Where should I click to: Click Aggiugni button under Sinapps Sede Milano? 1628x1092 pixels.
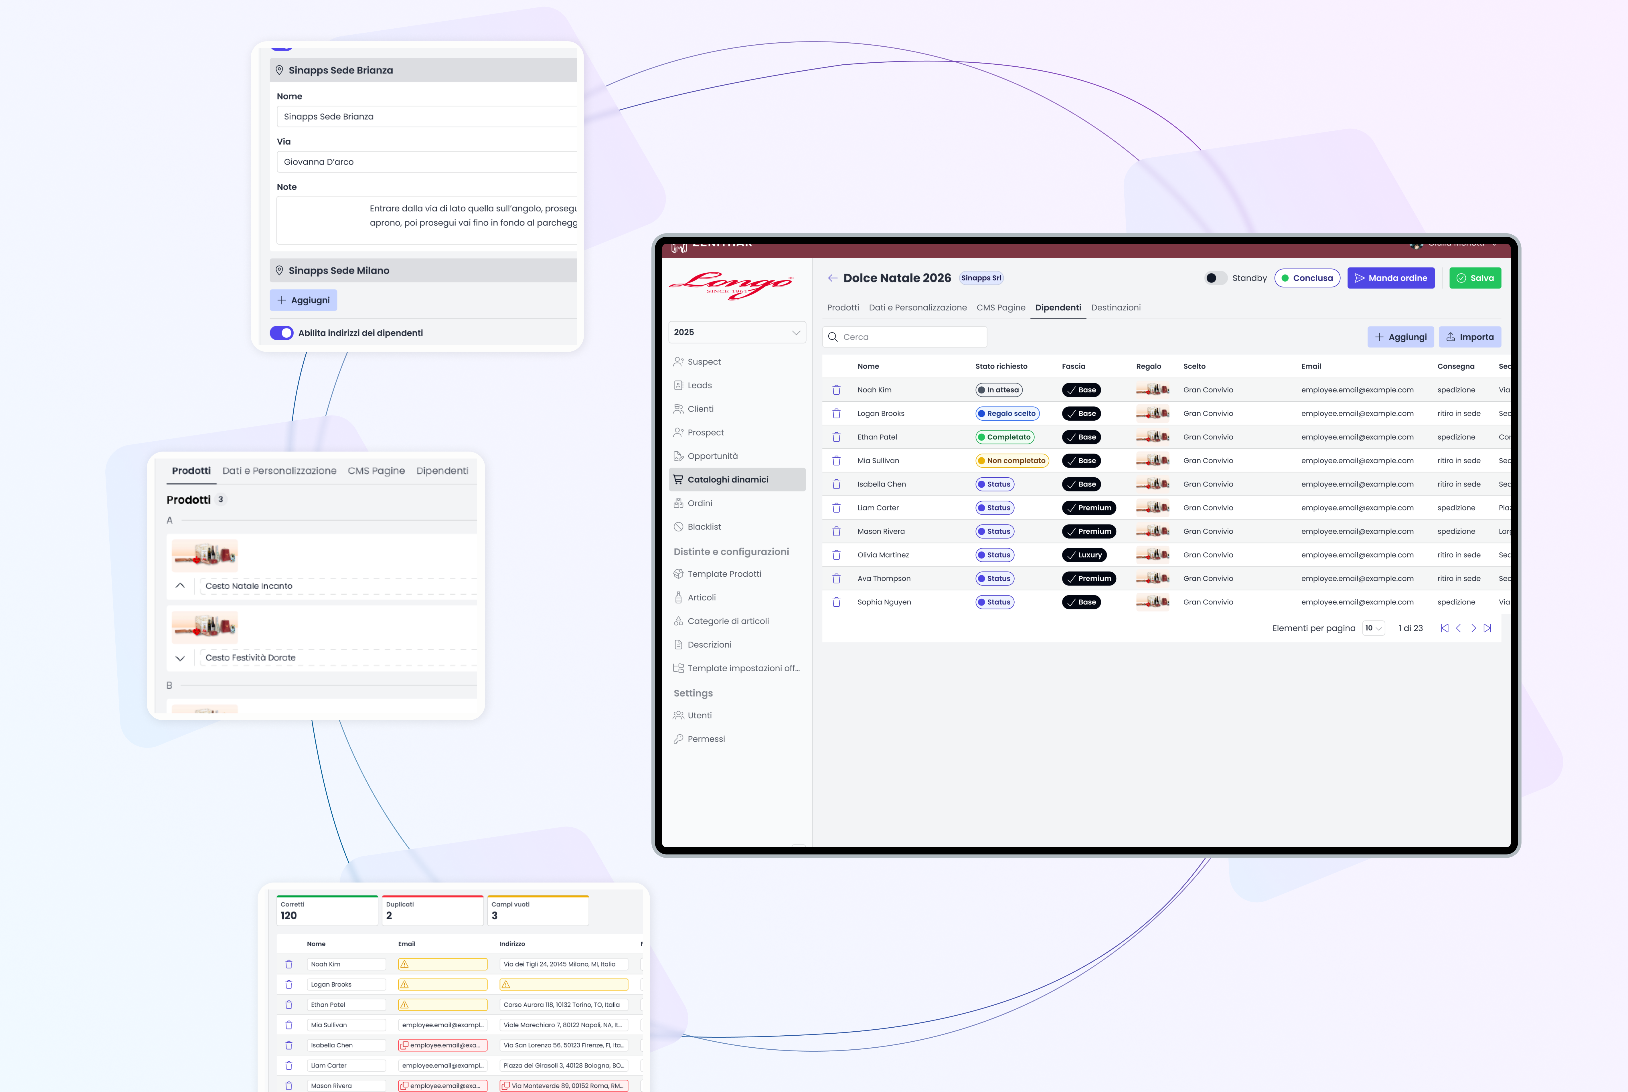pos(304,300)
